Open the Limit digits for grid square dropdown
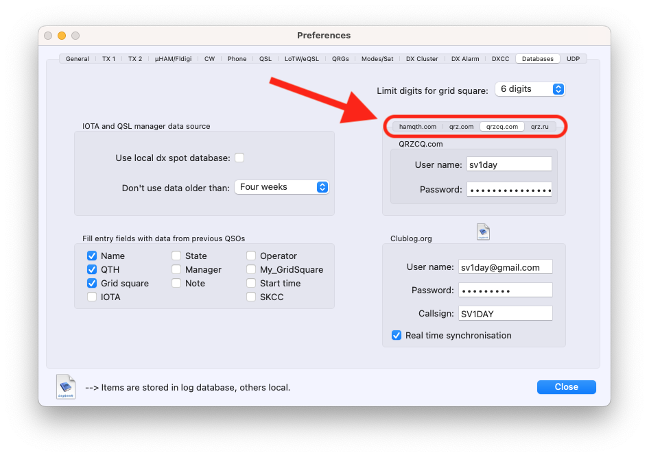 pyautogui.click(x=530, y=89)
